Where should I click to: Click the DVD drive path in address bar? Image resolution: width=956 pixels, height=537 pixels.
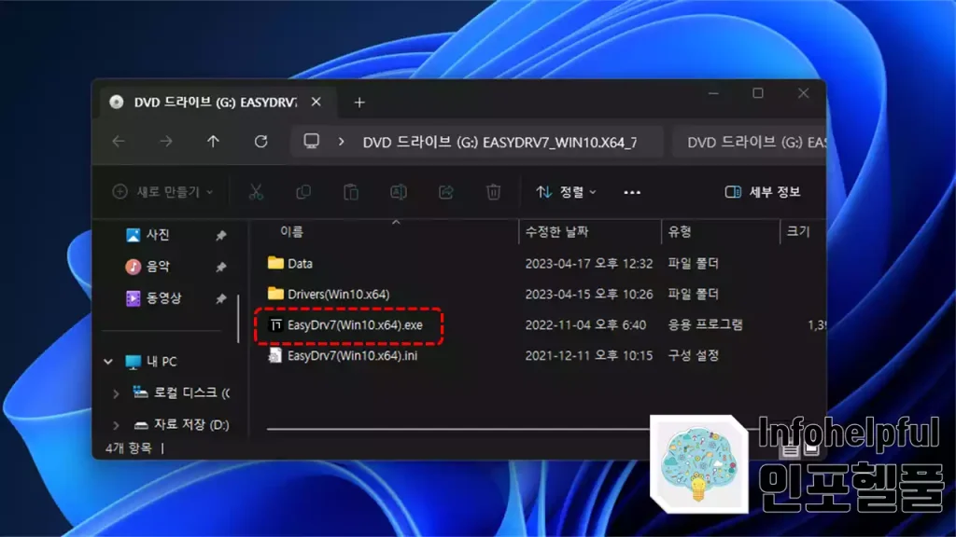[499, 143]
